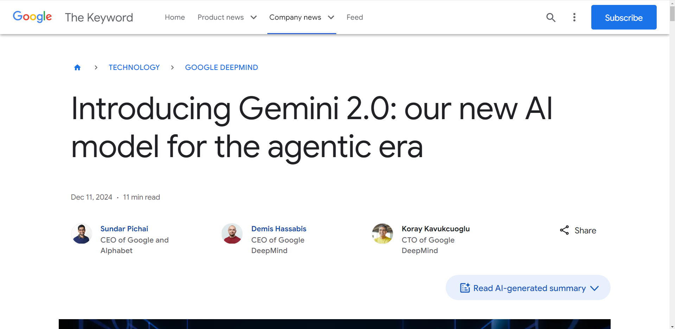Screen dimensions: 675x329
Task: Click the page vertical scrollbar thumb
Action: coord(672,13)
